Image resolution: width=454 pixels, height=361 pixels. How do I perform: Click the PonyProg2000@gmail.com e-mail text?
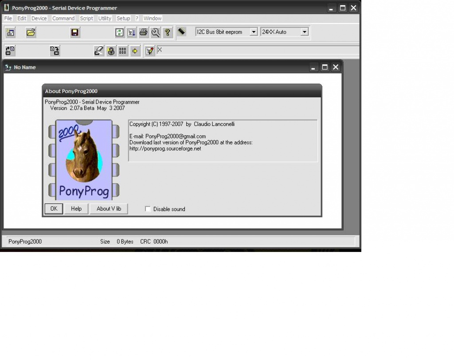coord(176,136)
